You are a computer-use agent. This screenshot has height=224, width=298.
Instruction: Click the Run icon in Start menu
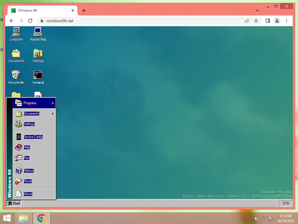pyautogui.click(x=18, y=158)
